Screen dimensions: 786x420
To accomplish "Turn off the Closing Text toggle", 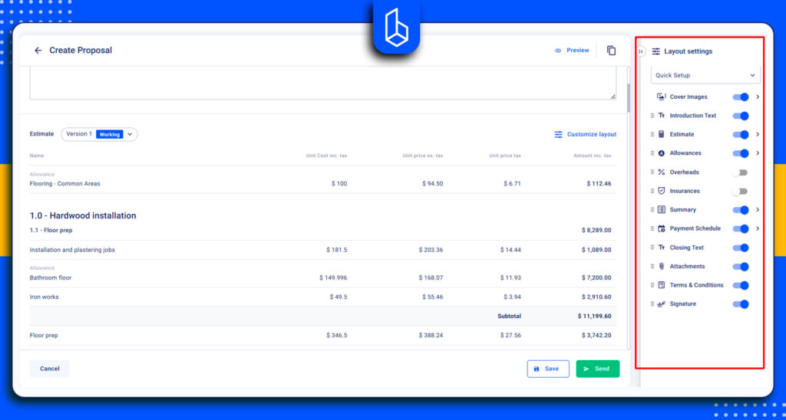I will pos(741,248).
